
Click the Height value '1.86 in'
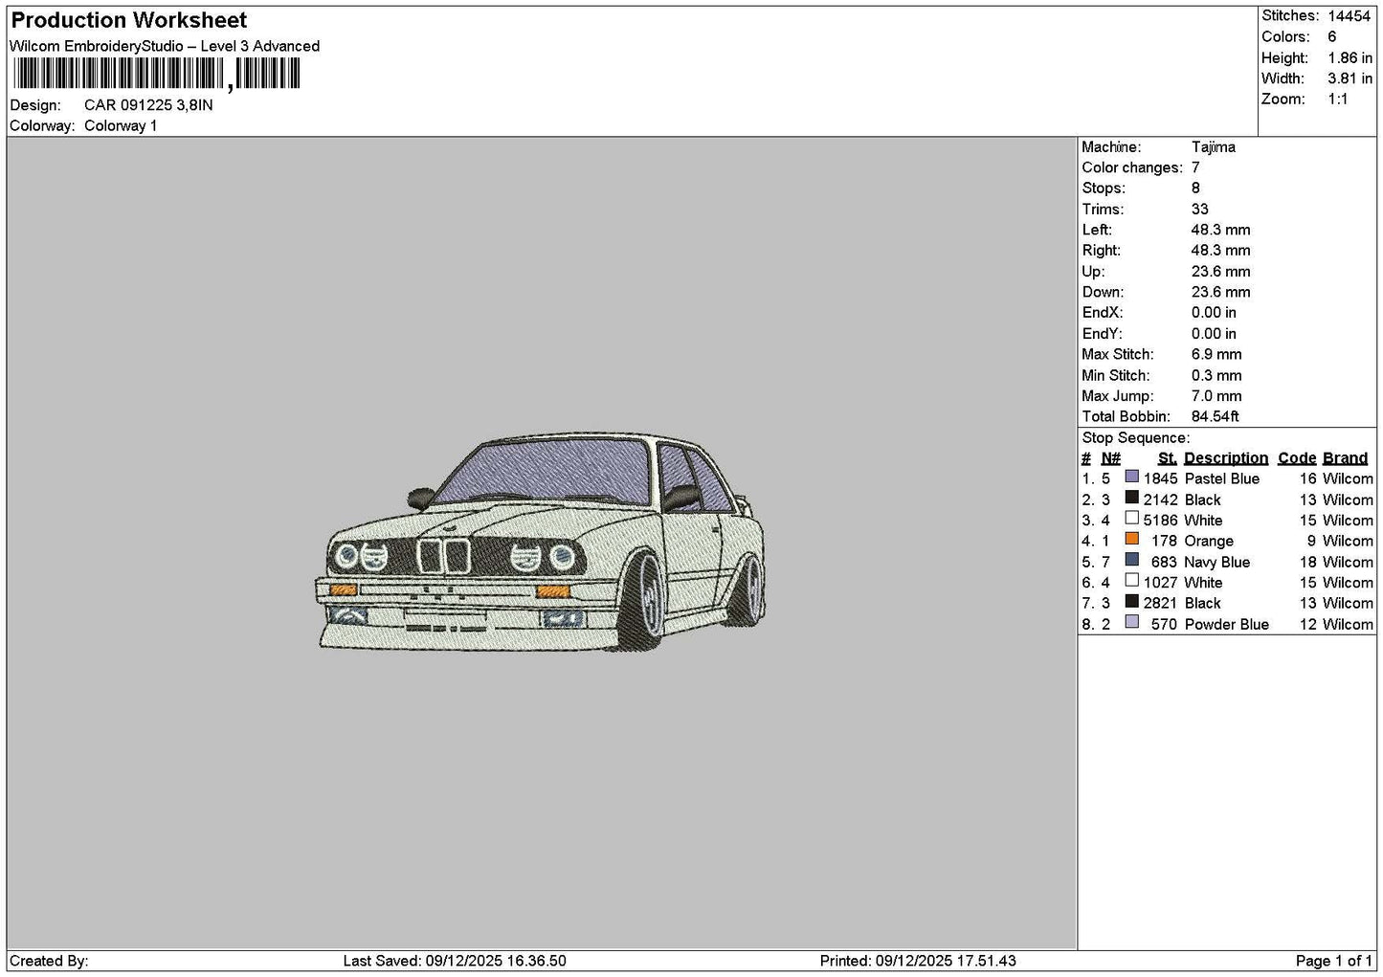[x=1350, y=57]
